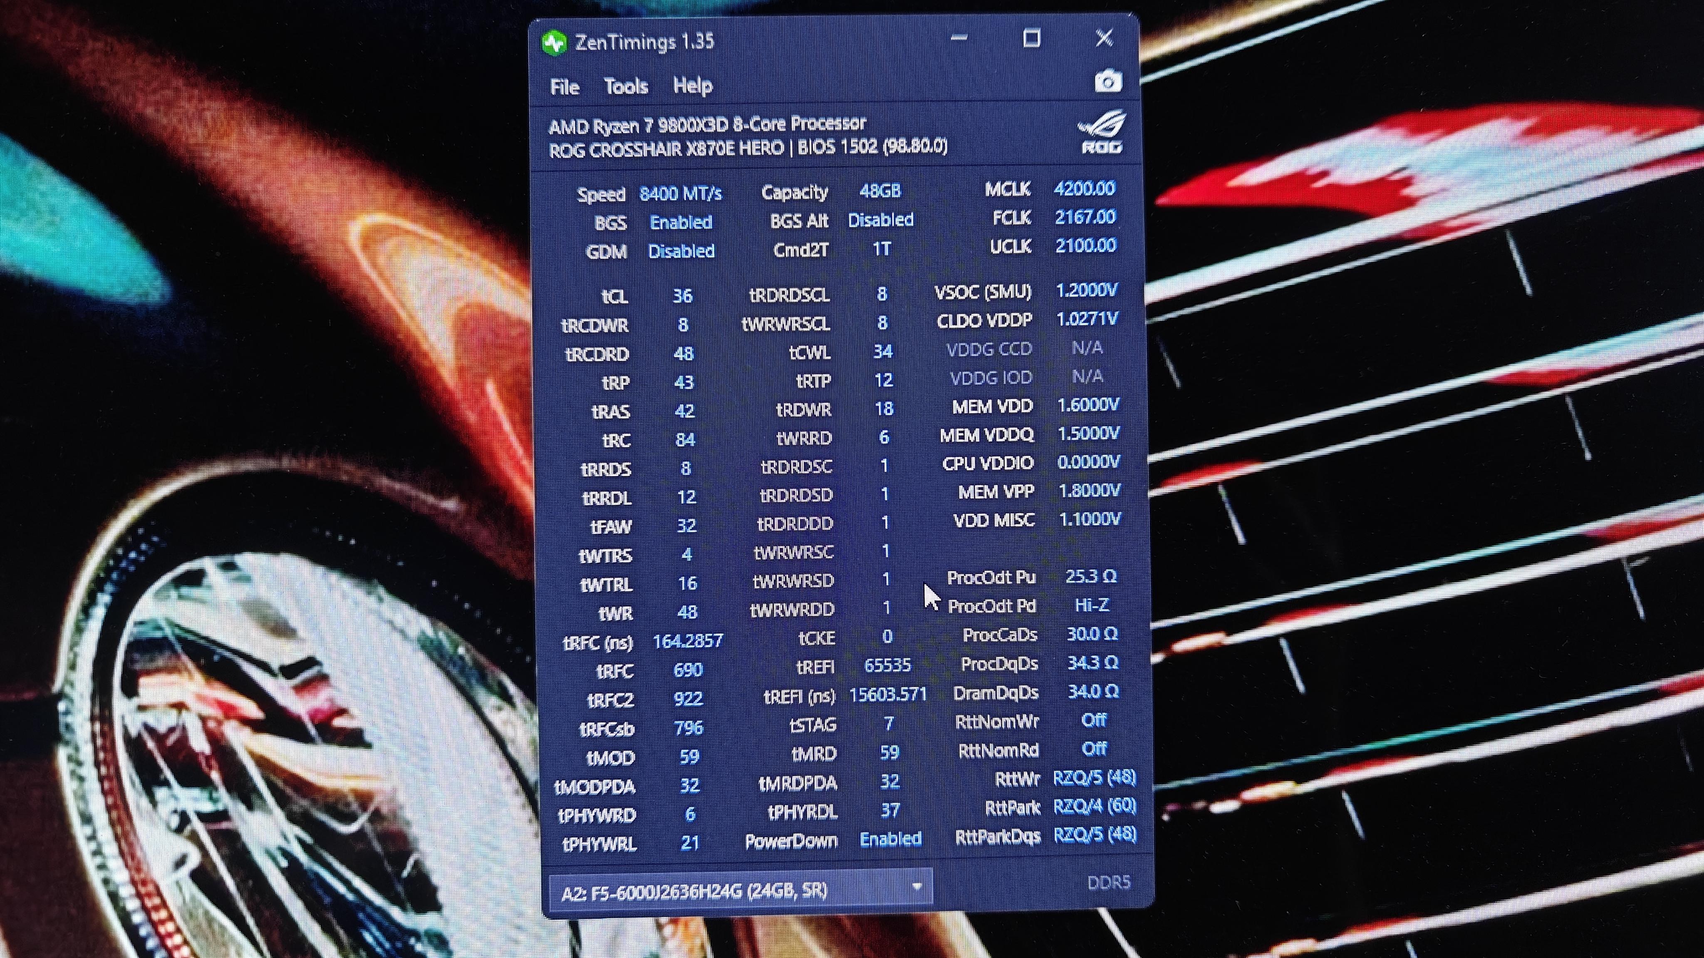Expand the A2 memory module dropdown arrow
1704x958 pixels.
[917, 886]
